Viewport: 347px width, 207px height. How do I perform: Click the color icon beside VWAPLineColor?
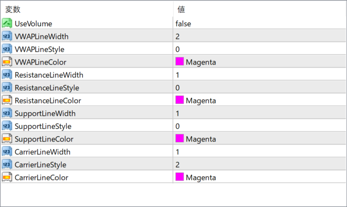(7, 62)
